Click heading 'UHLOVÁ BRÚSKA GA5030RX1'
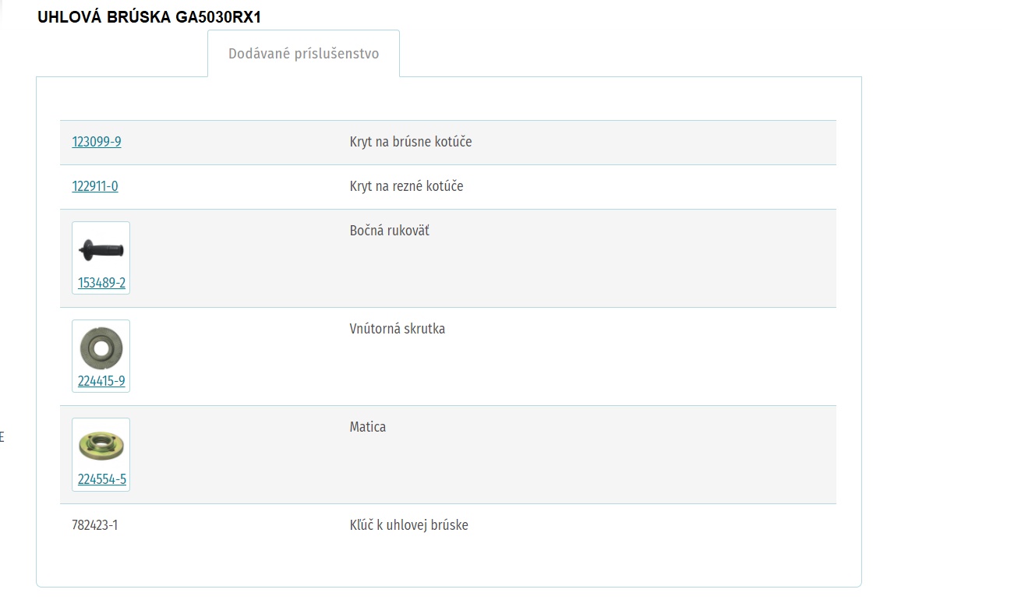This screenshot has height=600, width=1025. coord(149,16)
